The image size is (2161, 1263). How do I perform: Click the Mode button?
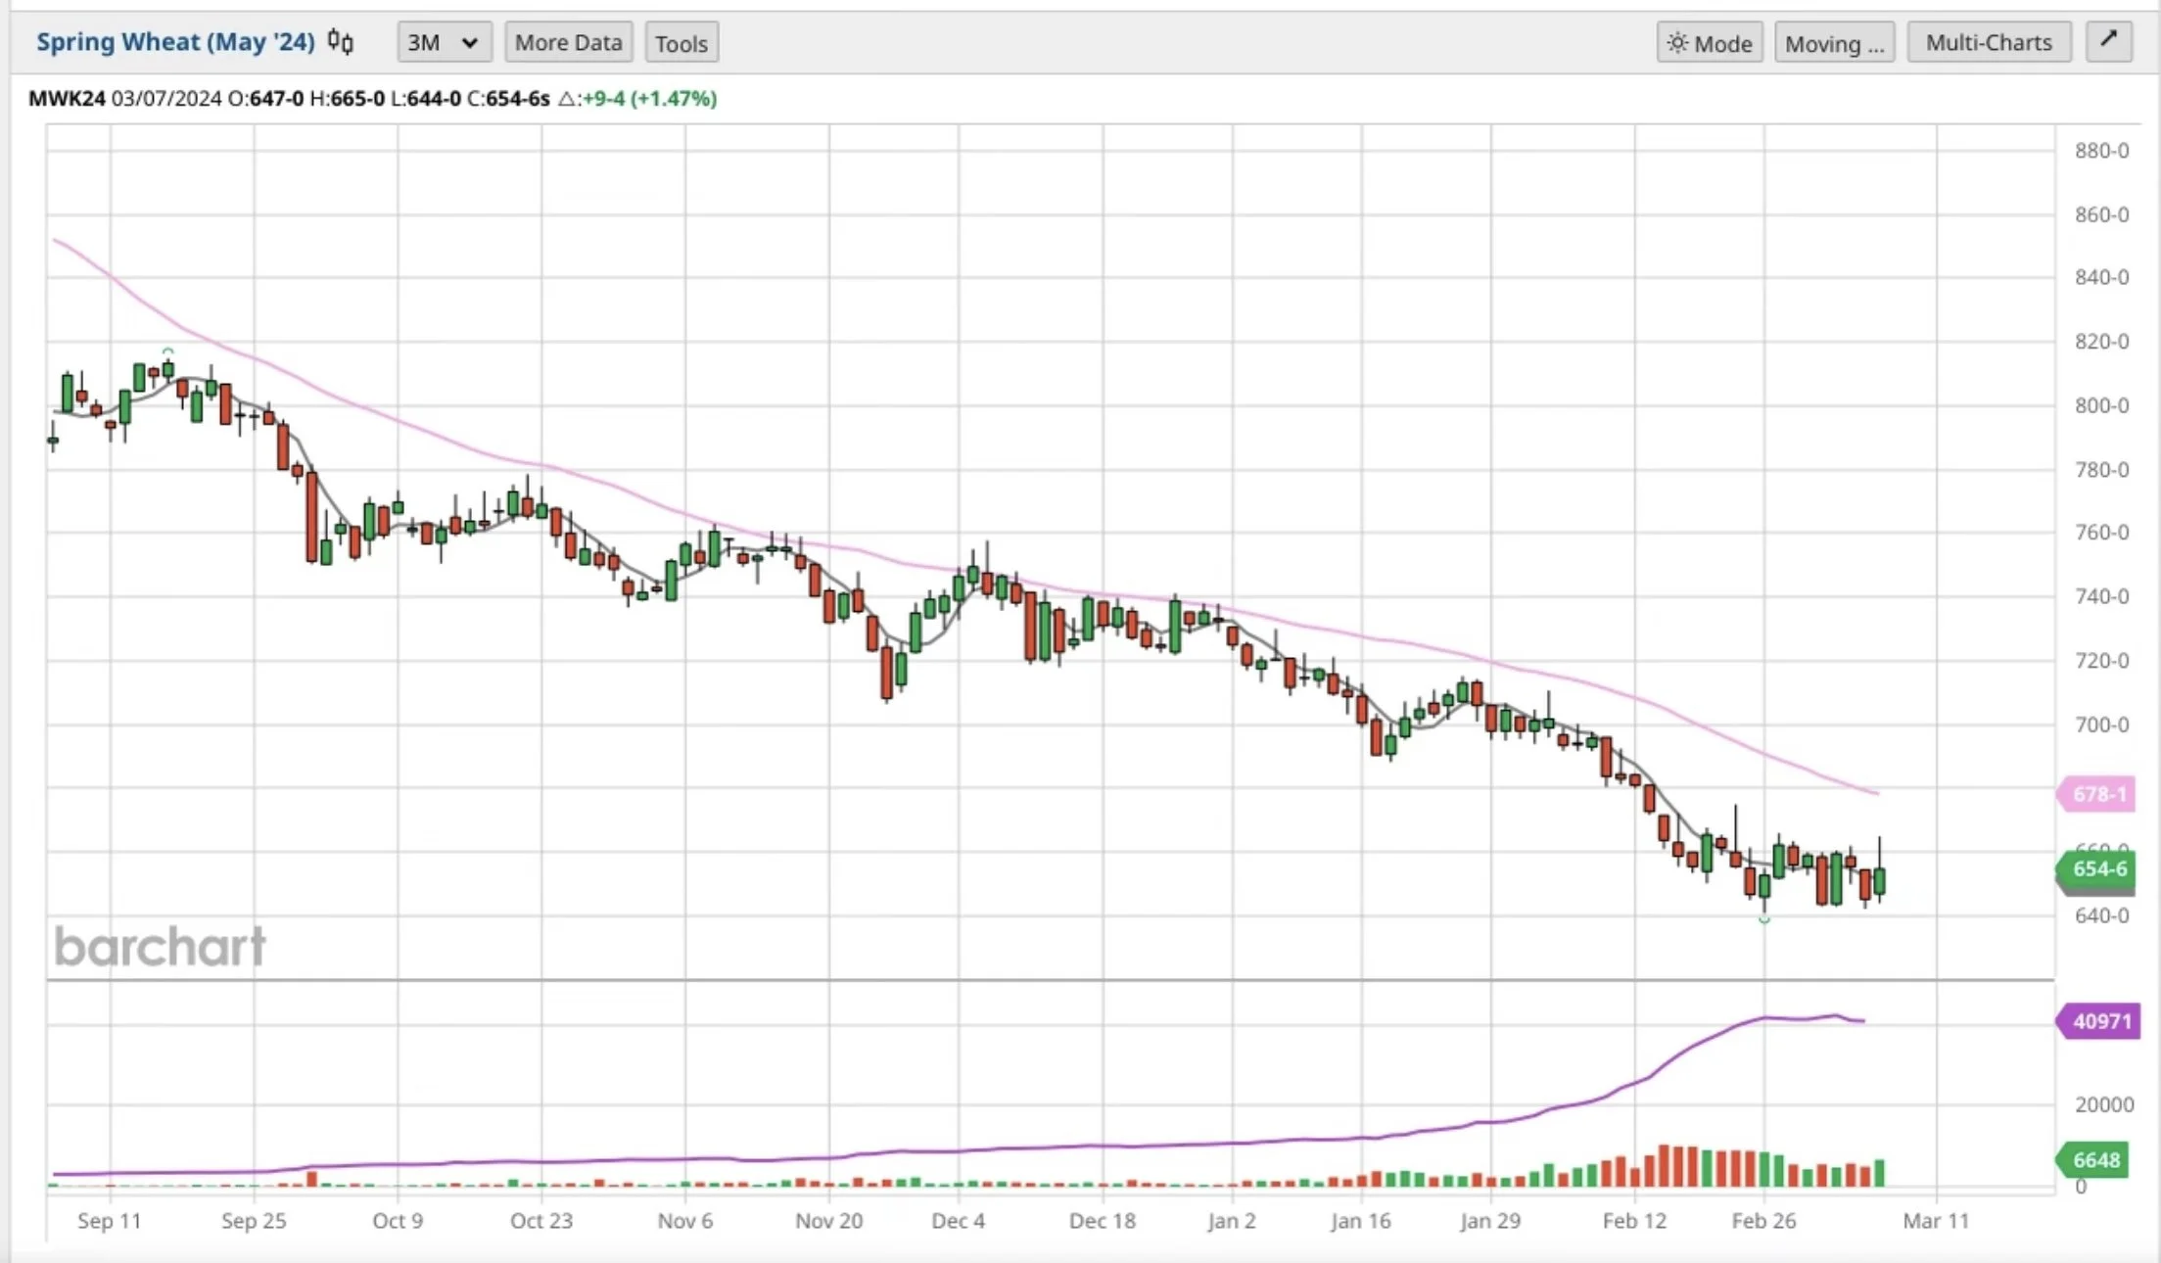[1710, 43]
